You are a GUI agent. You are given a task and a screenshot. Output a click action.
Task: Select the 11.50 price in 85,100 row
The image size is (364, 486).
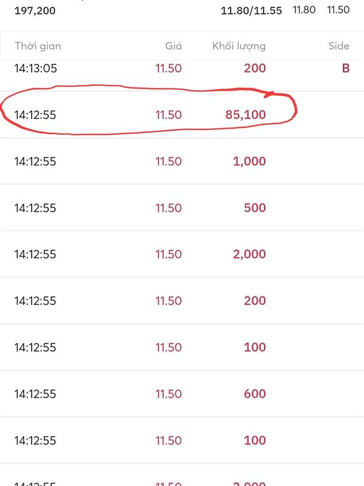point(169,114)
